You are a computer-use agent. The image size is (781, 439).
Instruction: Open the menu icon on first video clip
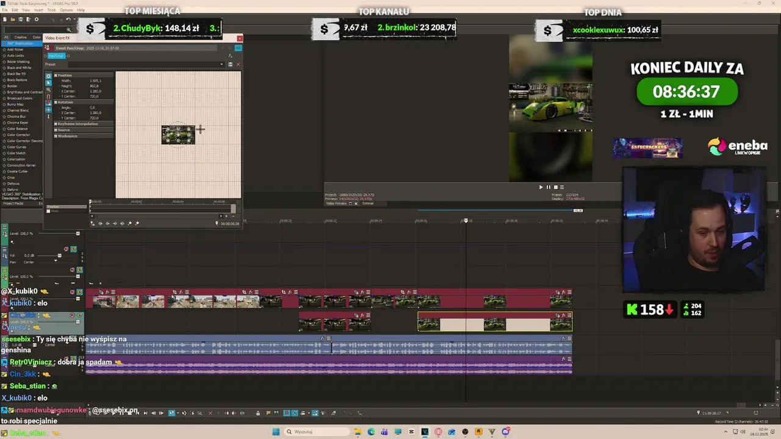[x=113, y=292]
